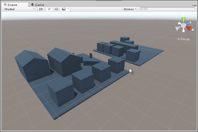The height and width of the screenshot is (132, 198).
Task: Select the Scene tab
Action: pyautogui.click(x=10, y=5)
